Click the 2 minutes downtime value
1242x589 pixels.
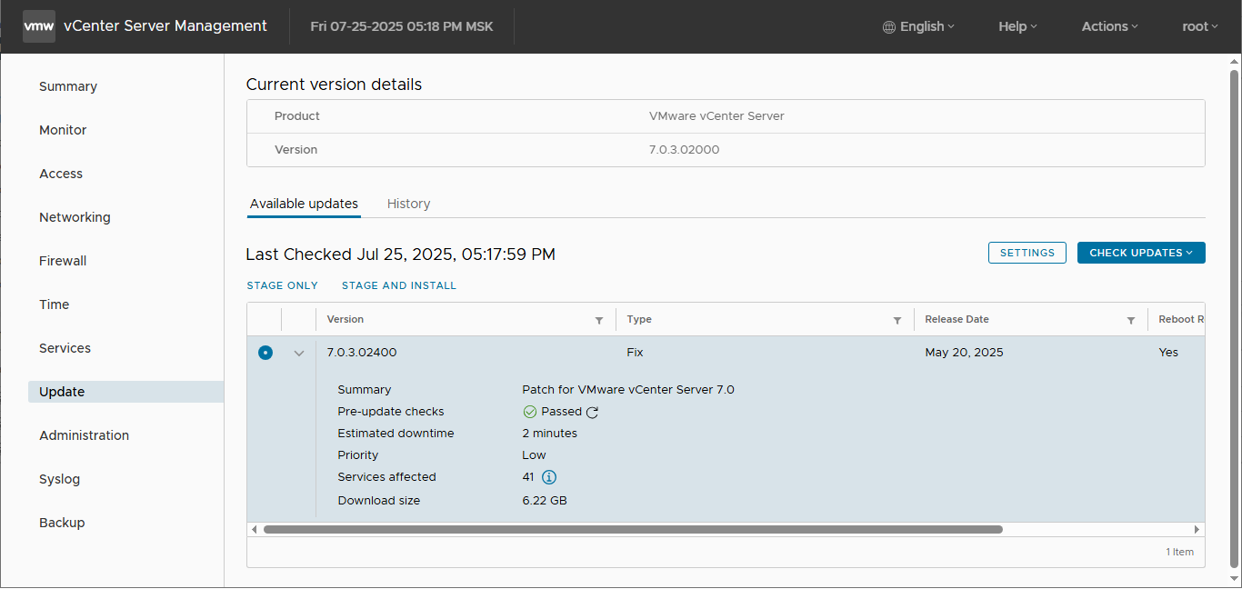coord(549,434)
